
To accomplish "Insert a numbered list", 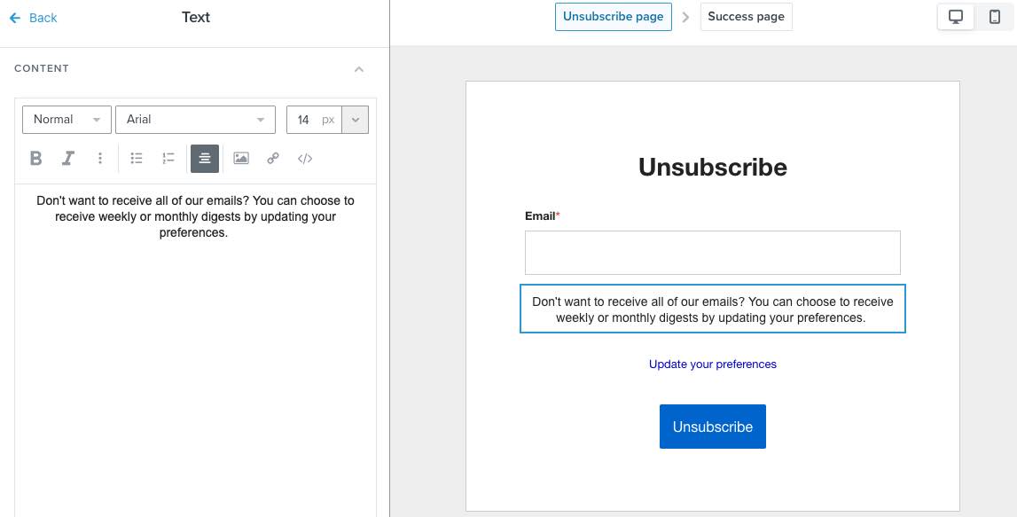I will (x=168, y=158).
